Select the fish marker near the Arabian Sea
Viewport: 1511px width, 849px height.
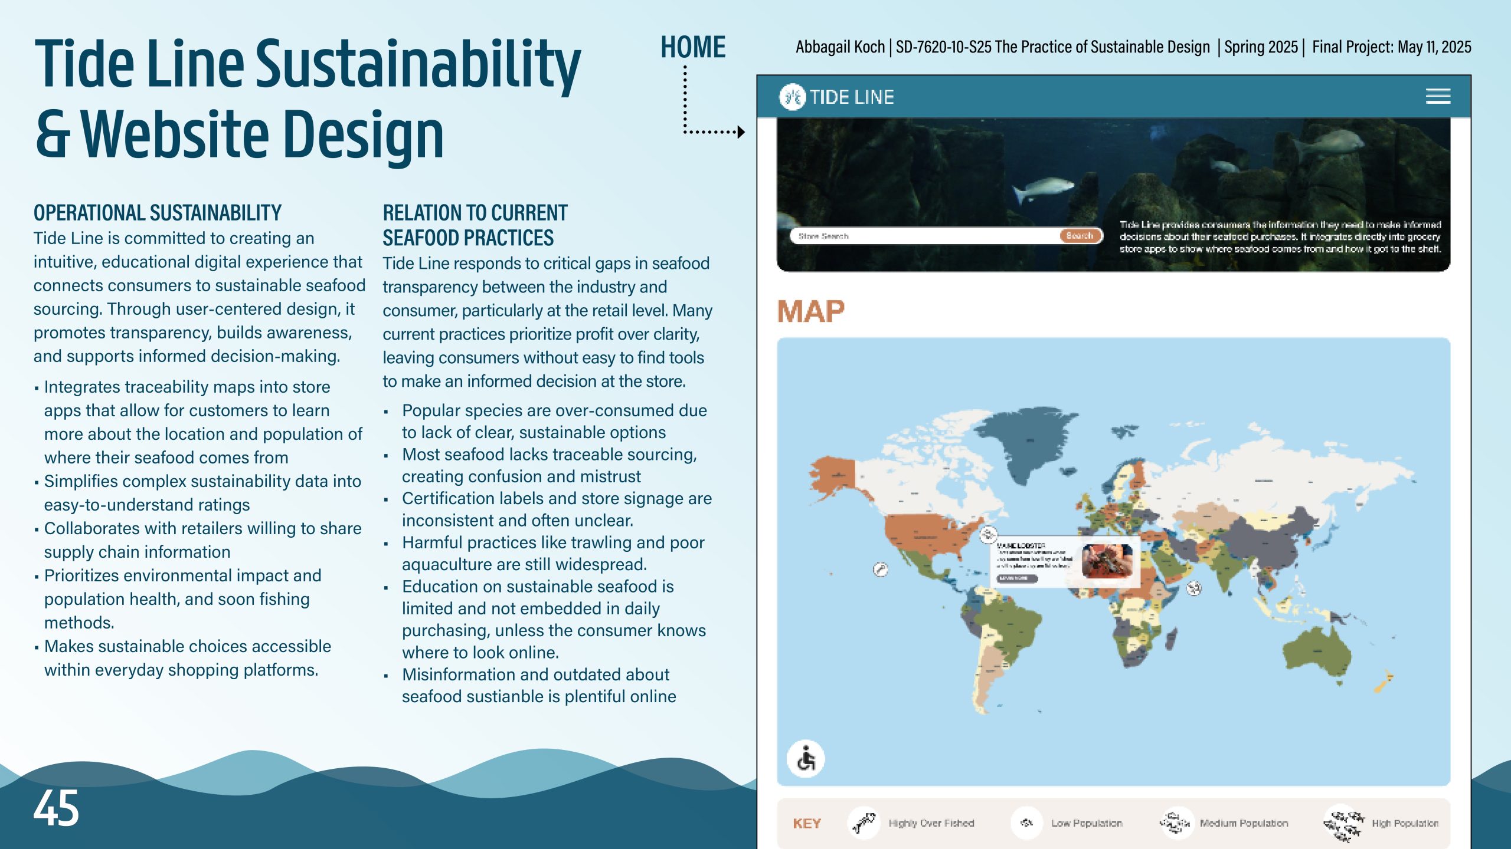pyautogui.click(x=1193, y=588)
